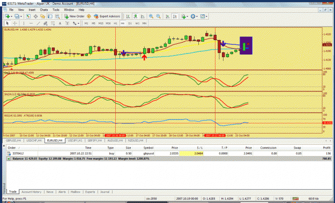Viewport: 335px width, 203px height.
Task: Open the Strategy Tester icon
Action: pyautogui.click(x=57, y=16)
